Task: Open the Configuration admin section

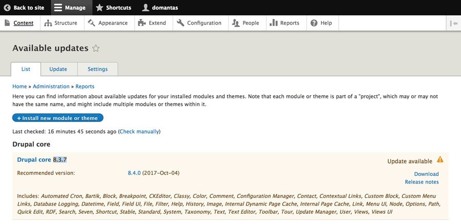Action: (200, 23)
